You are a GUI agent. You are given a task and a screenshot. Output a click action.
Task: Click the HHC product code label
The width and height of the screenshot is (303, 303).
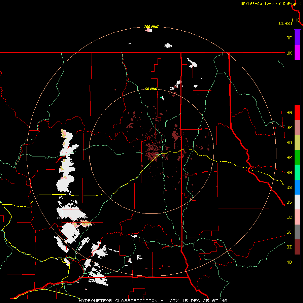(x=296, y=20)
